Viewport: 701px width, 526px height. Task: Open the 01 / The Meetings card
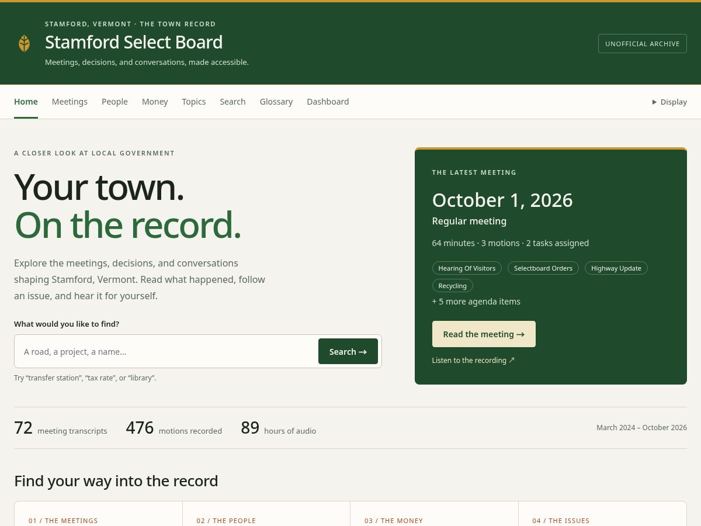click(x=99, y=514)
